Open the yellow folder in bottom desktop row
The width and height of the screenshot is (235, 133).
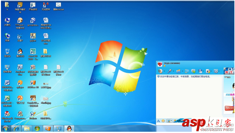click(45, 114)
